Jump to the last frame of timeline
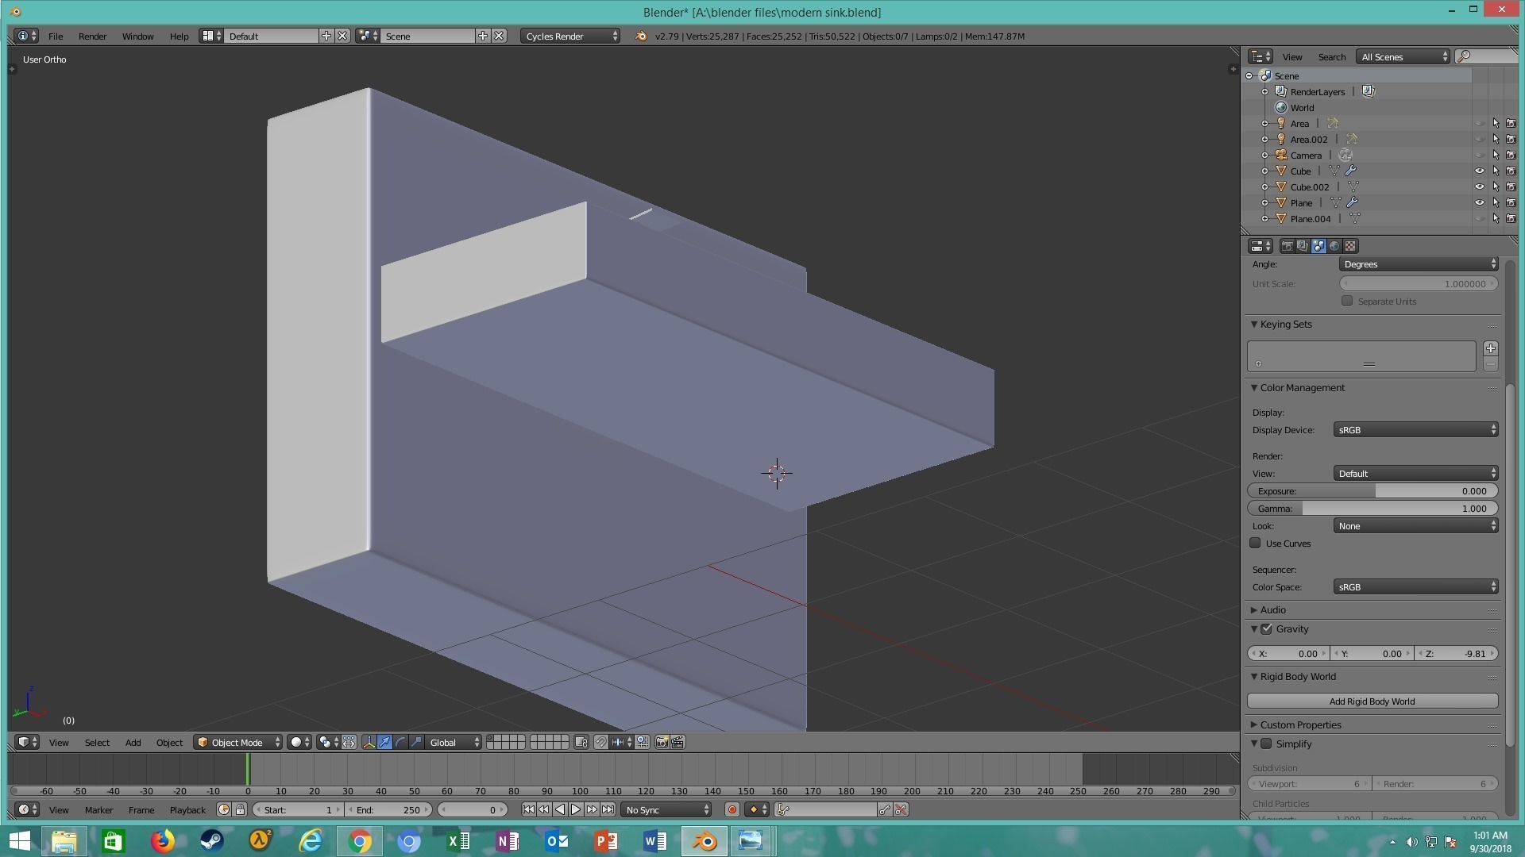Screen dimensions: 1525x857 point(608,809)
